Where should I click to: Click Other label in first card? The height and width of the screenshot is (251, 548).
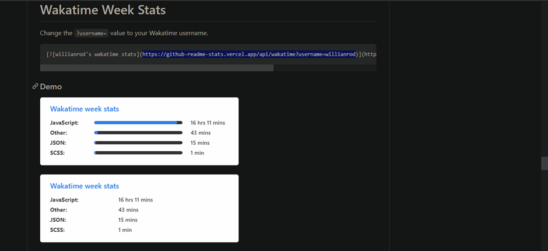59,133
